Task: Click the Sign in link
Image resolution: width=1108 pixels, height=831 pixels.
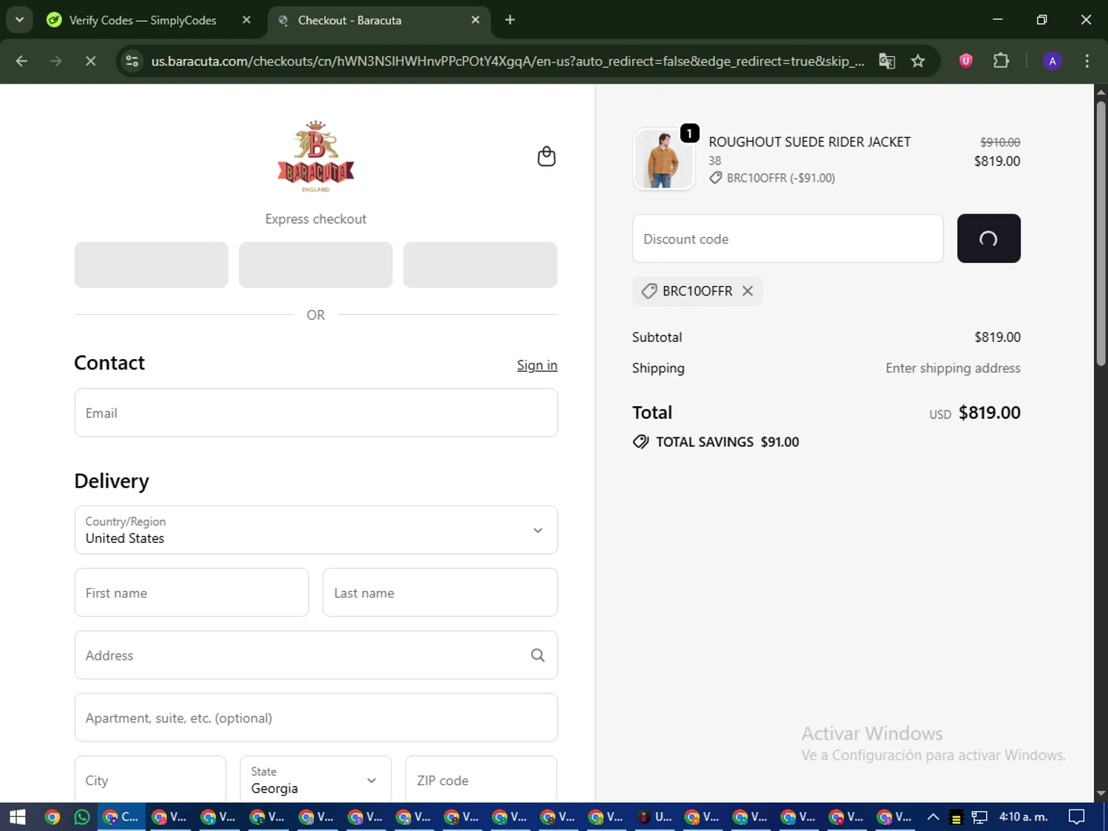Action: click(x=537, y=365)
